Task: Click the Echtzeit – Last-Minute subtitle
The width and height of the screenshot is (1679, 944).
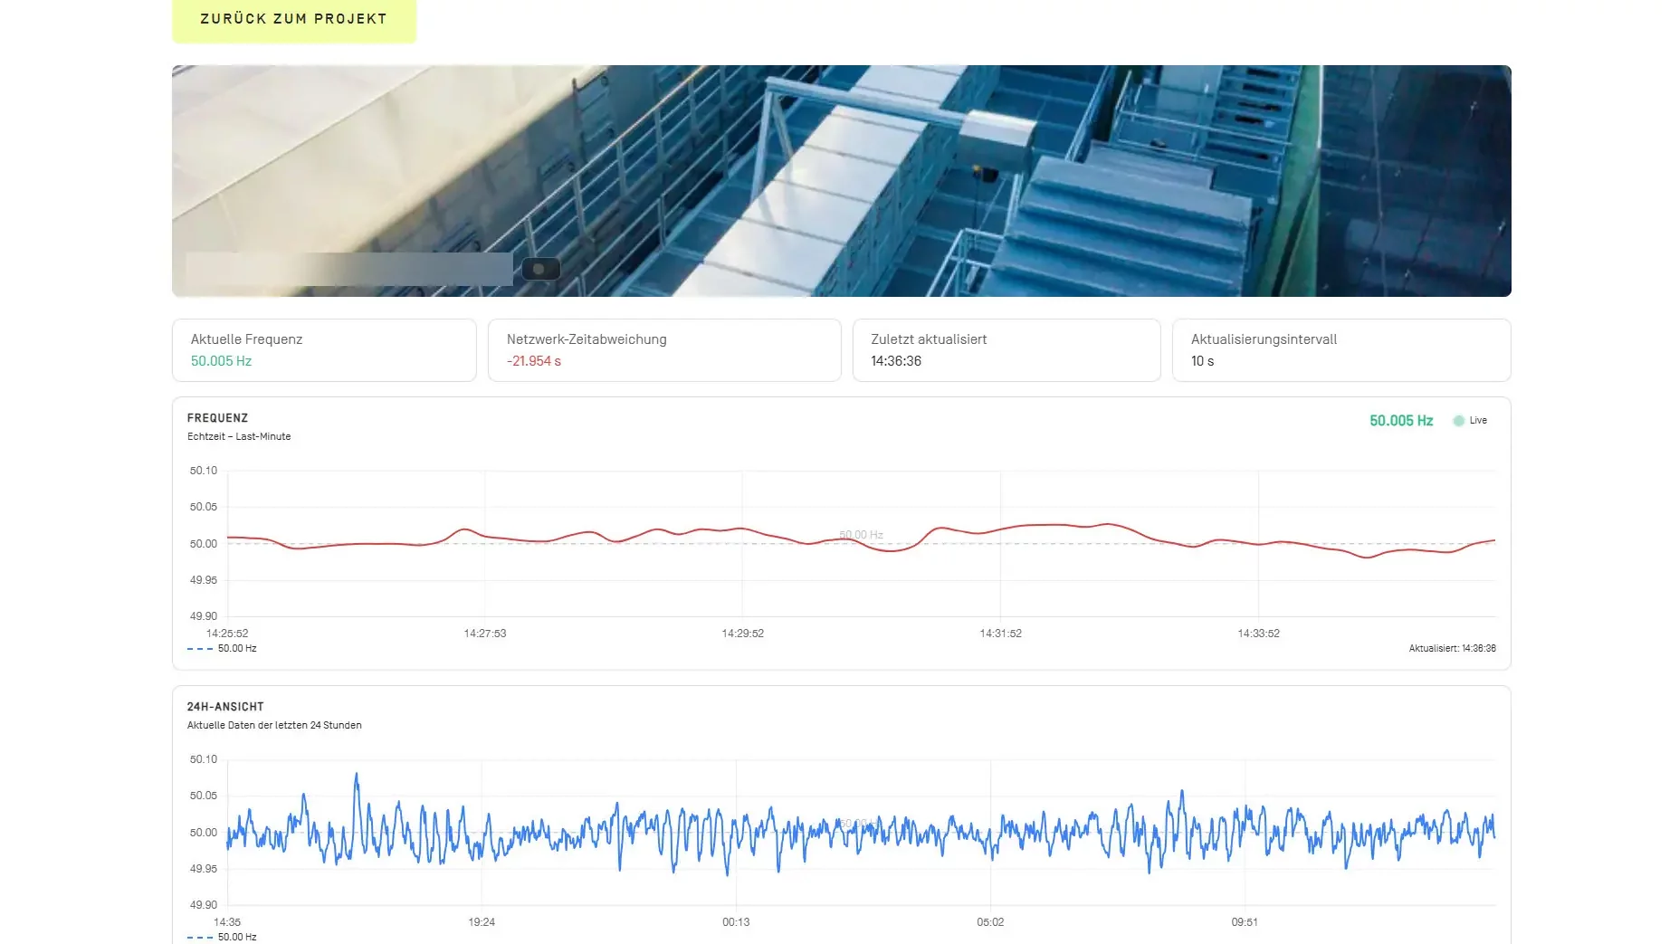Action: [x=239, y=437]
